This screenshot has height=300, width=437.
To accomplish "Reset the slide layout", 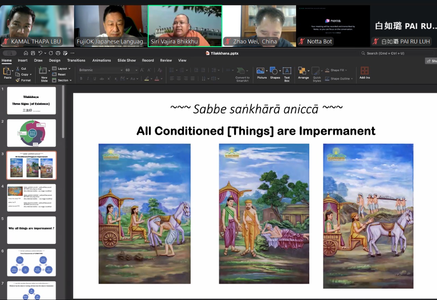I will point(59,74).
